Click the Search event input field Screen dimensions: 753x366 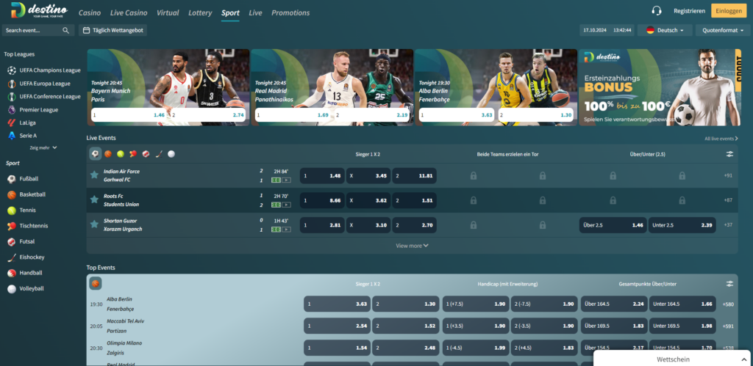coord(32,31)
